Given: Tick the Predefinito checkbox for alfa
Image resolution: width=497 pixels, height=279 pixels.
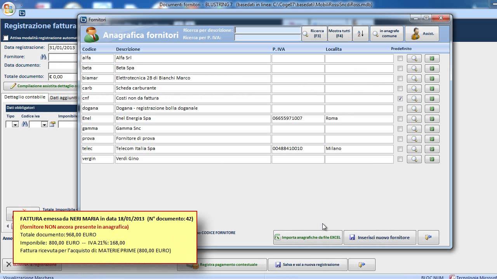Looking at the screenshot, I should pos(400,59).
